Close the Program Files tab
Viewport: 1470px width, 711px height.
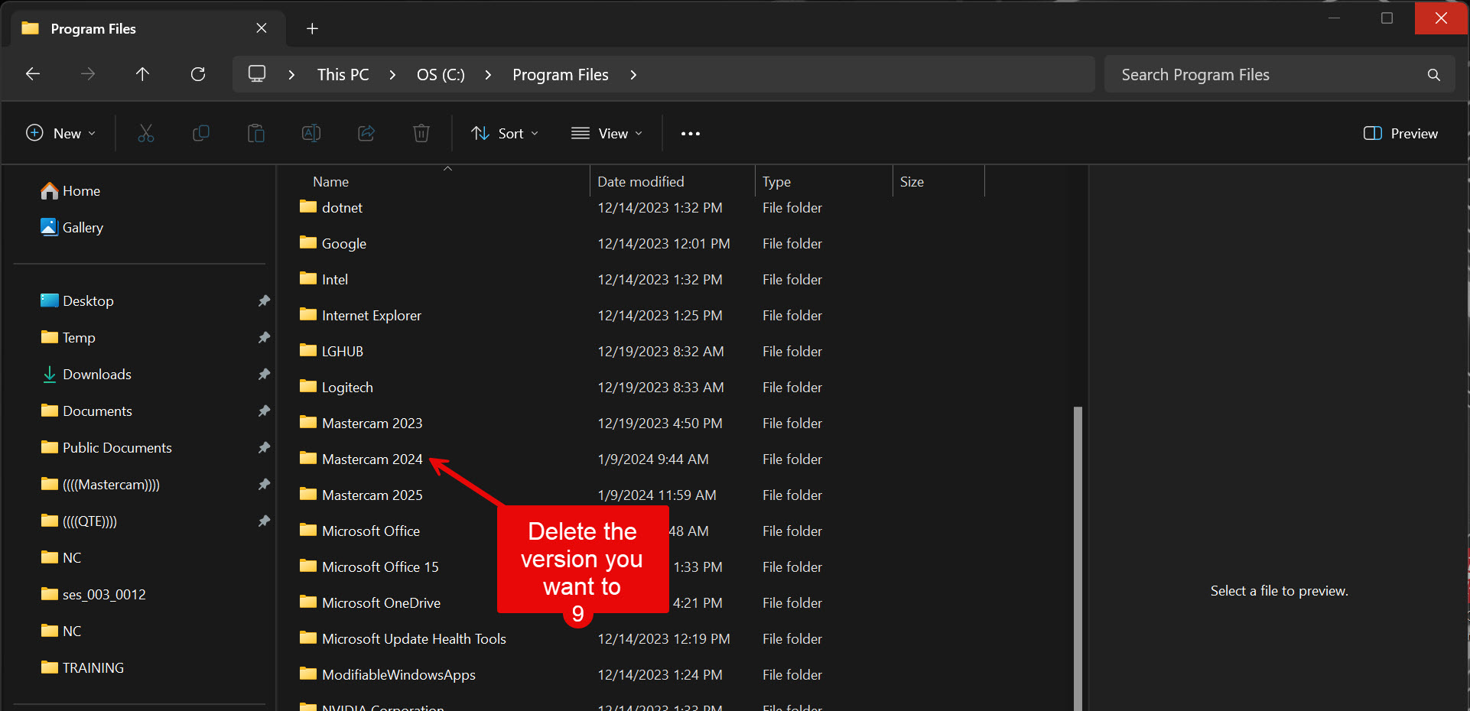point(262,28)
